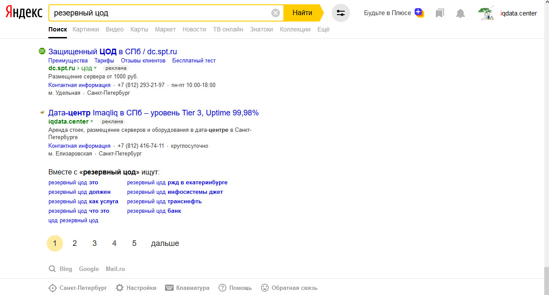The height and width of the screenshot is (295, 549).
Task: Open the iqdata.center account name
Action: pos(518,13)
